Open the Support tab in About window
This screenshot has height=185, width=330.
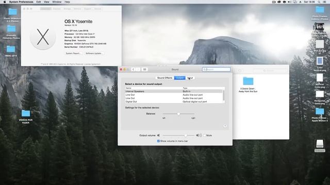(88, 9)
